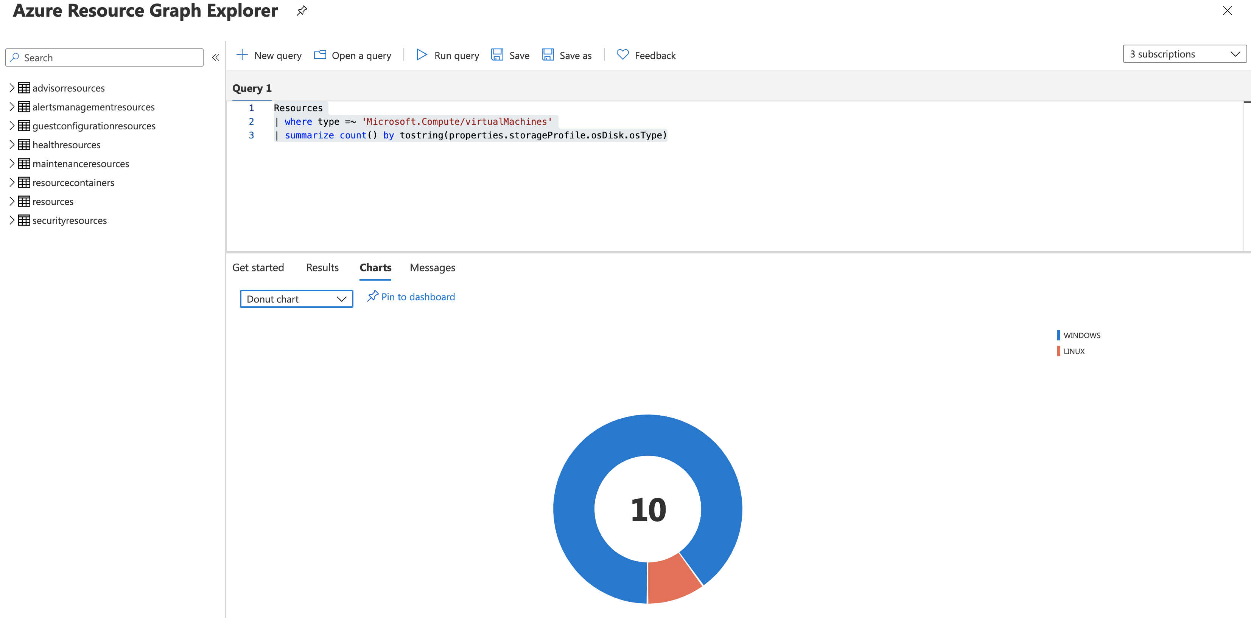Click the advisorresources table icon
The image size is (1251, 618).
coord(24,88)
